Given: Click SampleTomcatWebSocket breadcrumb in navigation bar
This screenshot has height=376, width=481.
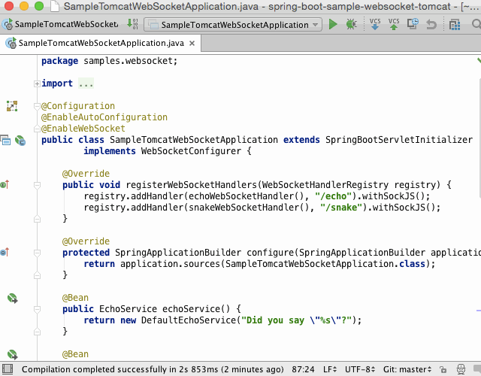Looking at the screenshot, I should click(61, 24).
